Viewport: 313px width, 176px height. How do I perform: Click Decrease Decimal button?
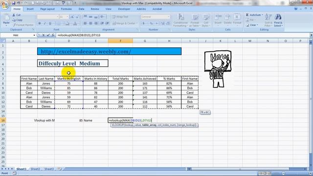168,23
